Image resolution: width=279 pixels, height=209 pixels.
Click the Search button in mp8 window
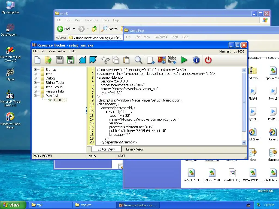110,29
